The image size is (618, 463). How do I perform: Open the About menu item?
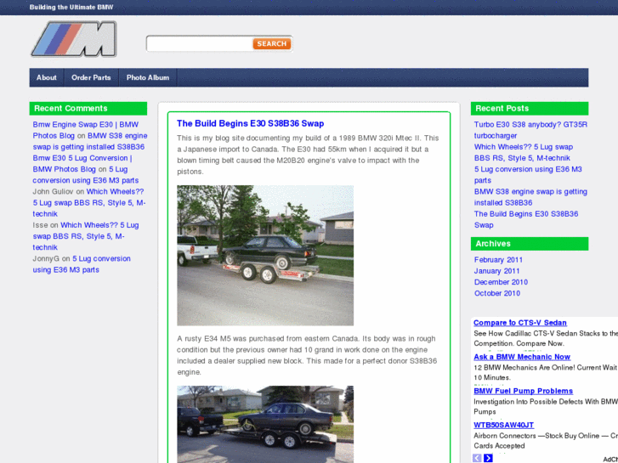coord(47,77)
